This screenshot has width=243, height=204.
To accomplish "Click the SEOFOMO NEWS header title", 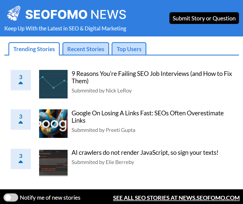I will click(76, 14).
